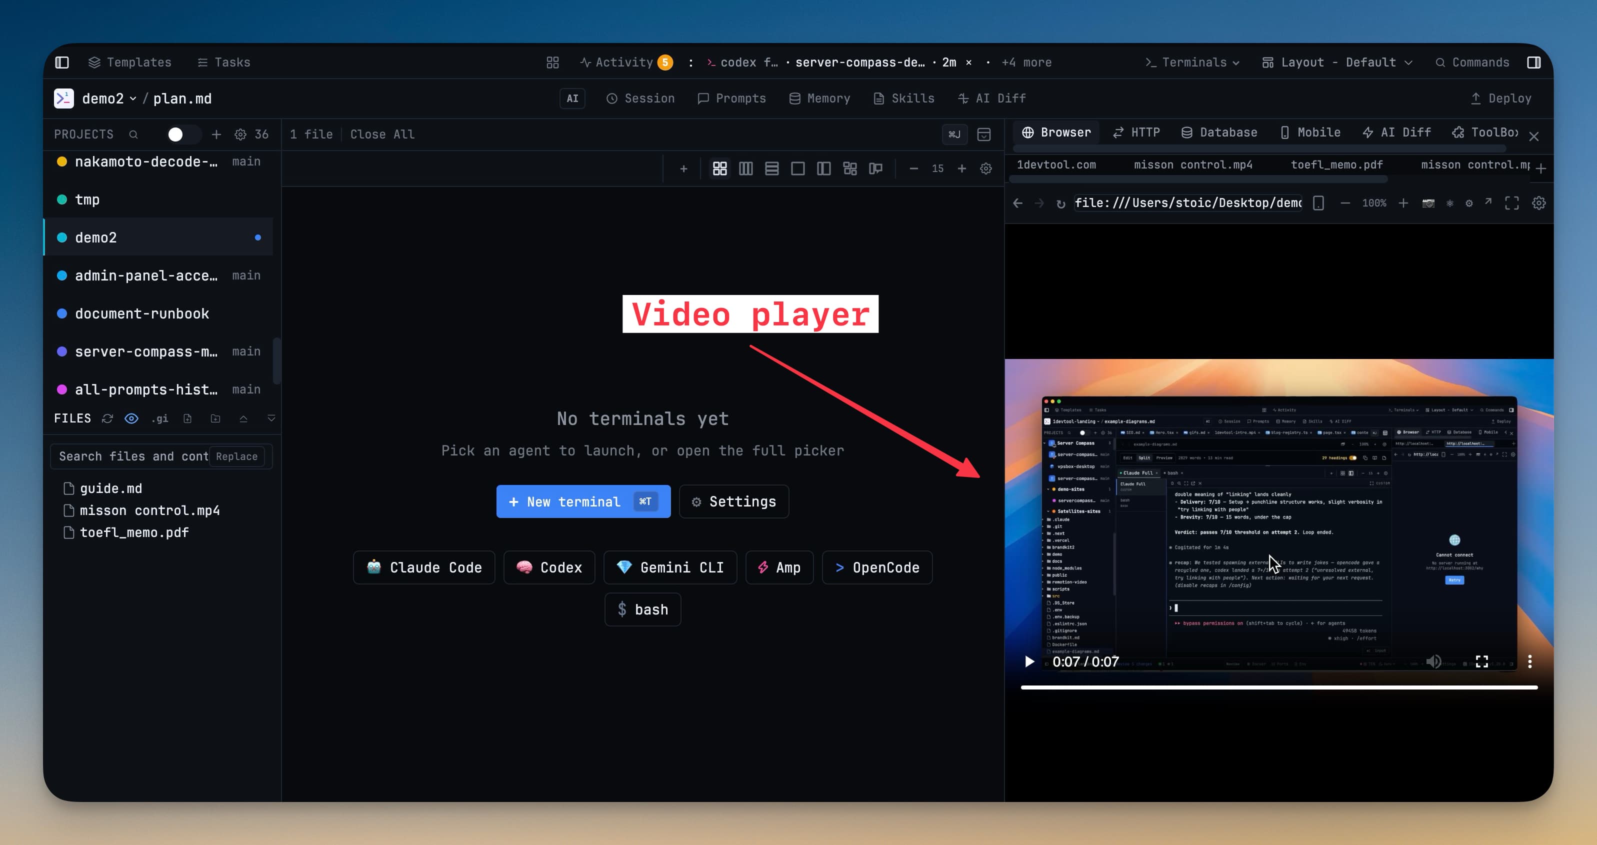Select the 2x2 grid terminal layout
Screen dimensions: 1597x845
(720, 168)
